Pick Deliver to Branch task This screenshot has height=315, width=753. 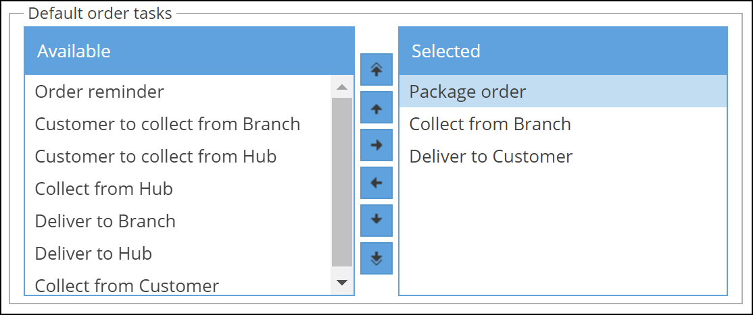105,221
